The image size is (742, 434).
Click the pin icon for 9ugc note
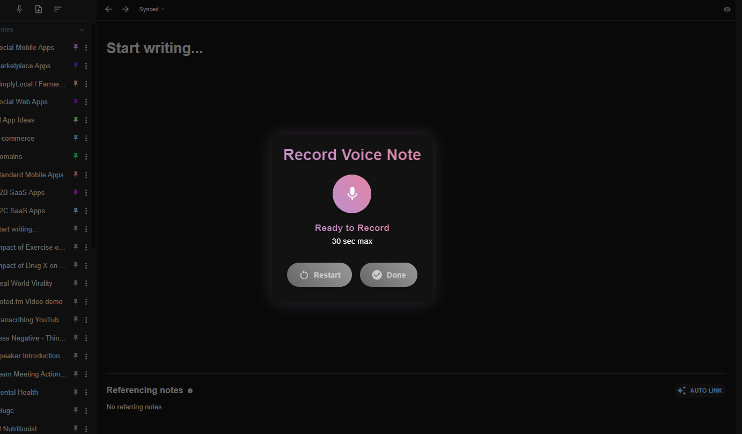click(76, 410)
